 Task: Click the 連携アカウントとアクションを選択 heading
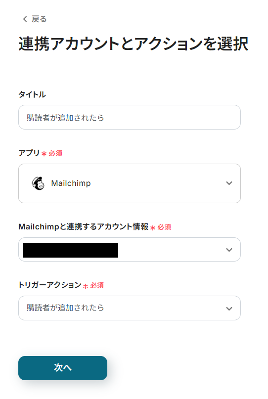click(x=133, y=44)
